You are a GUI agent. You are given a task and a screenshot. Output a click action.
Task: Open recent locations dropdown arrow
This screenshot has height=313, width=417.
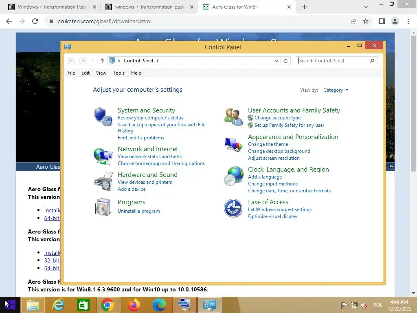coord(93,61)
